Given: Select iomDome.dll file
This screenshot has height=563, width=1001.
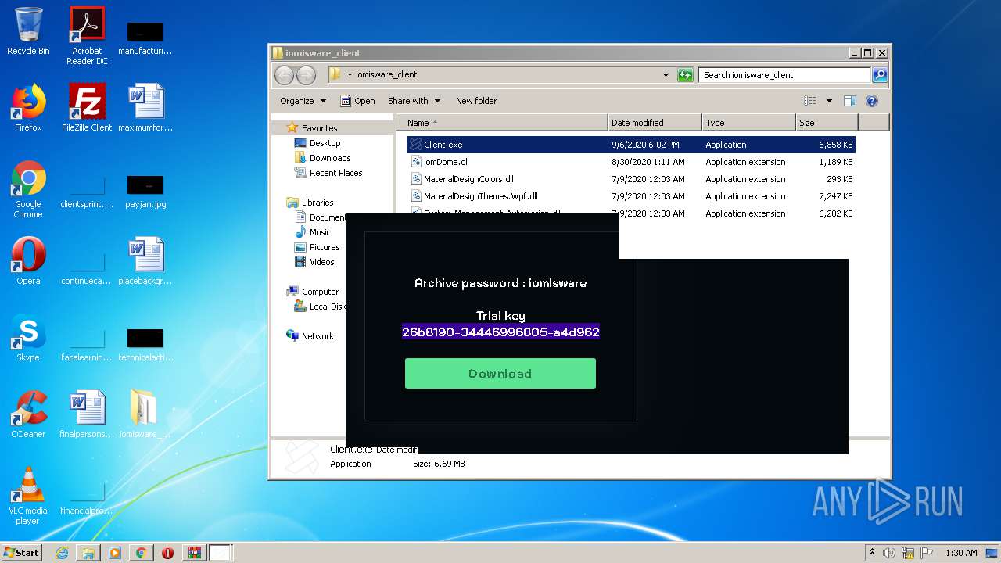Looking at the screenshot, I should (630, 162).
